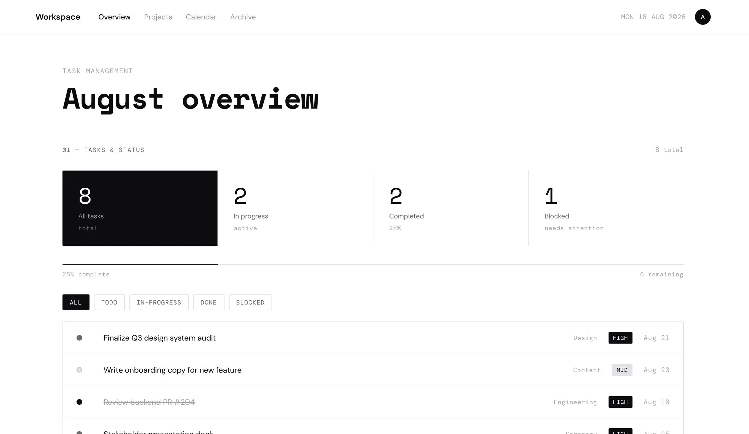Open the Calendar nav link
This screenshot has width=749, height=434.
(x=201, y=17)
